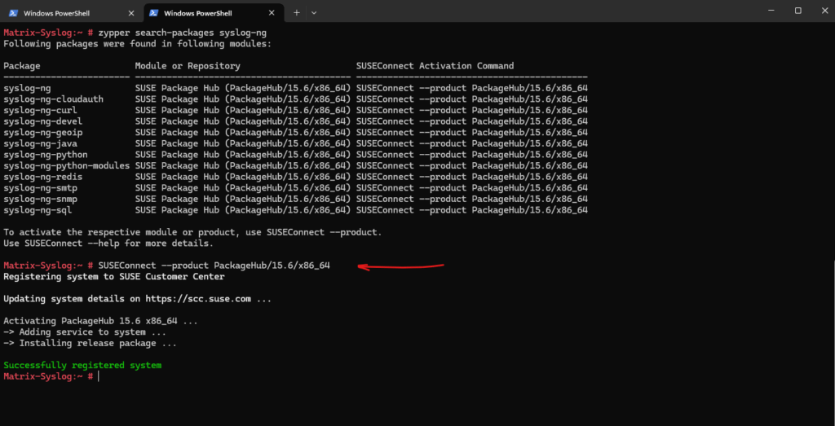Click the activation command in the syslog-ng-python row
Screen dimensions: 835x426
(x=472, y=155)
